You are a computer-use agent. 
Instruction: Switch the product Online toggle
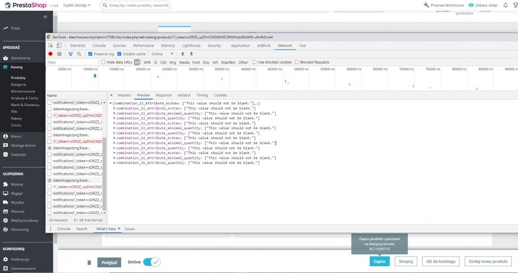pyautogui.click(x=152, y=262)
